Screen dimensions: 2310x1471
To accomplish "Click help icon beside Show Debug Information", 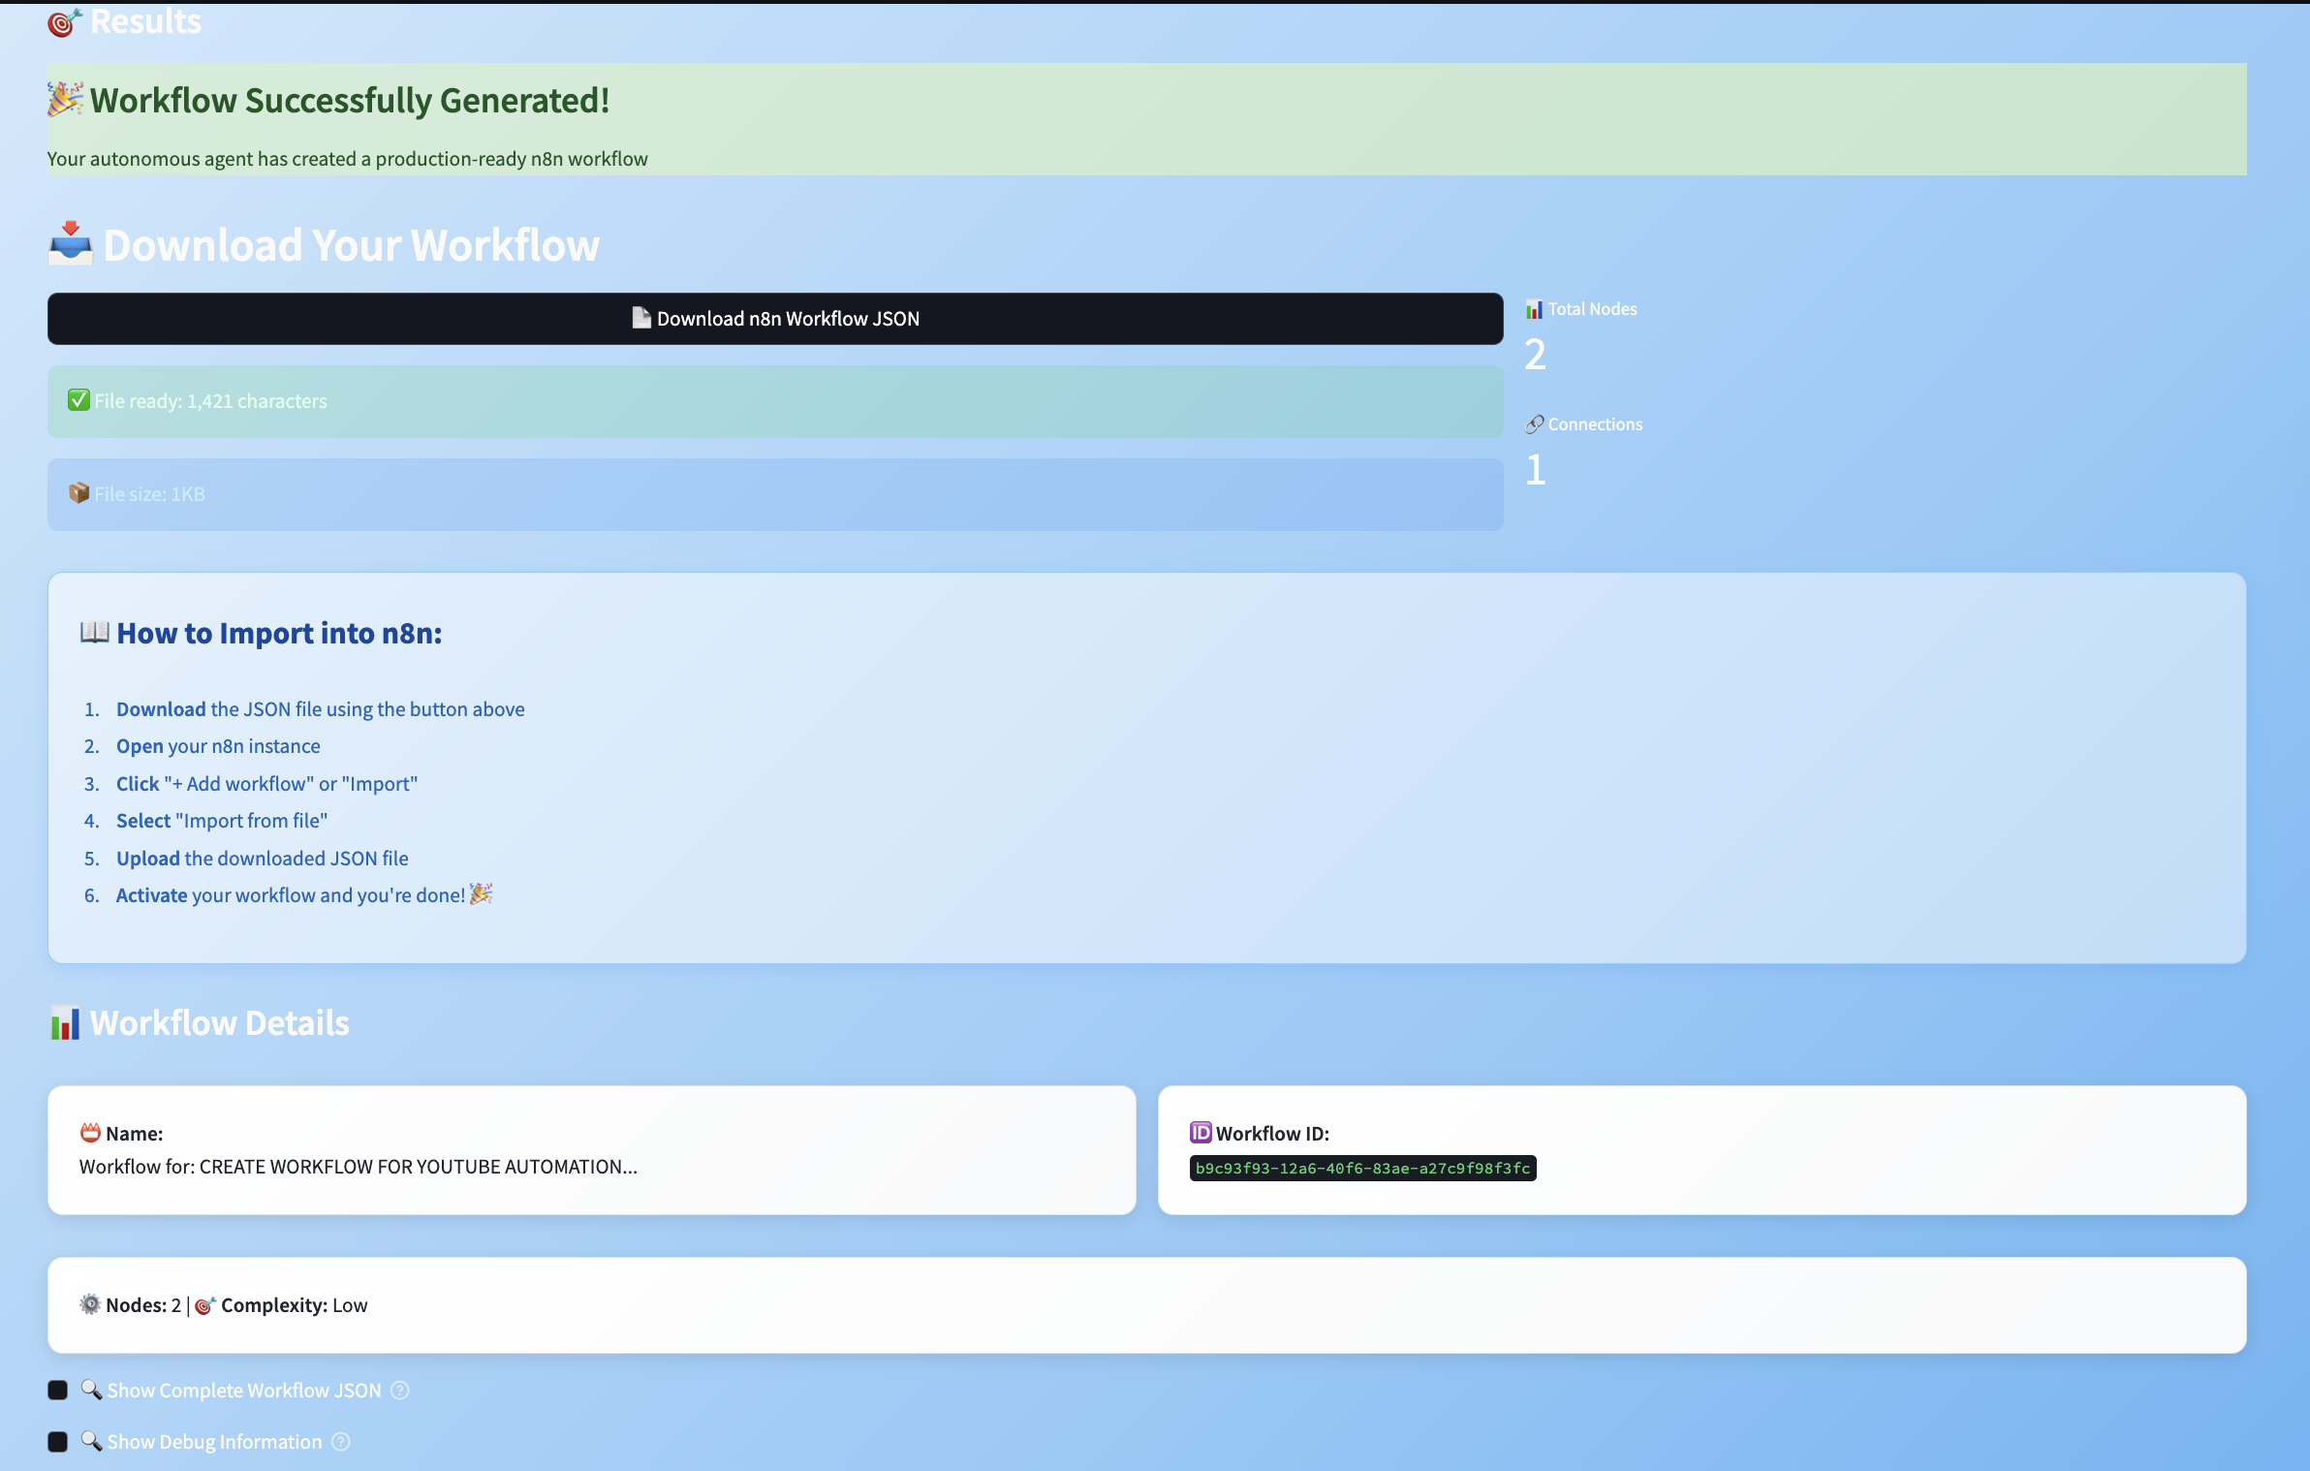I will point(341,1442).
